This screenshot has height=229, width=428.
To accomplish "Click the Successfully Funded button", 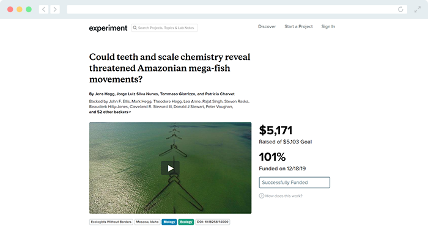I will (295, 183).
